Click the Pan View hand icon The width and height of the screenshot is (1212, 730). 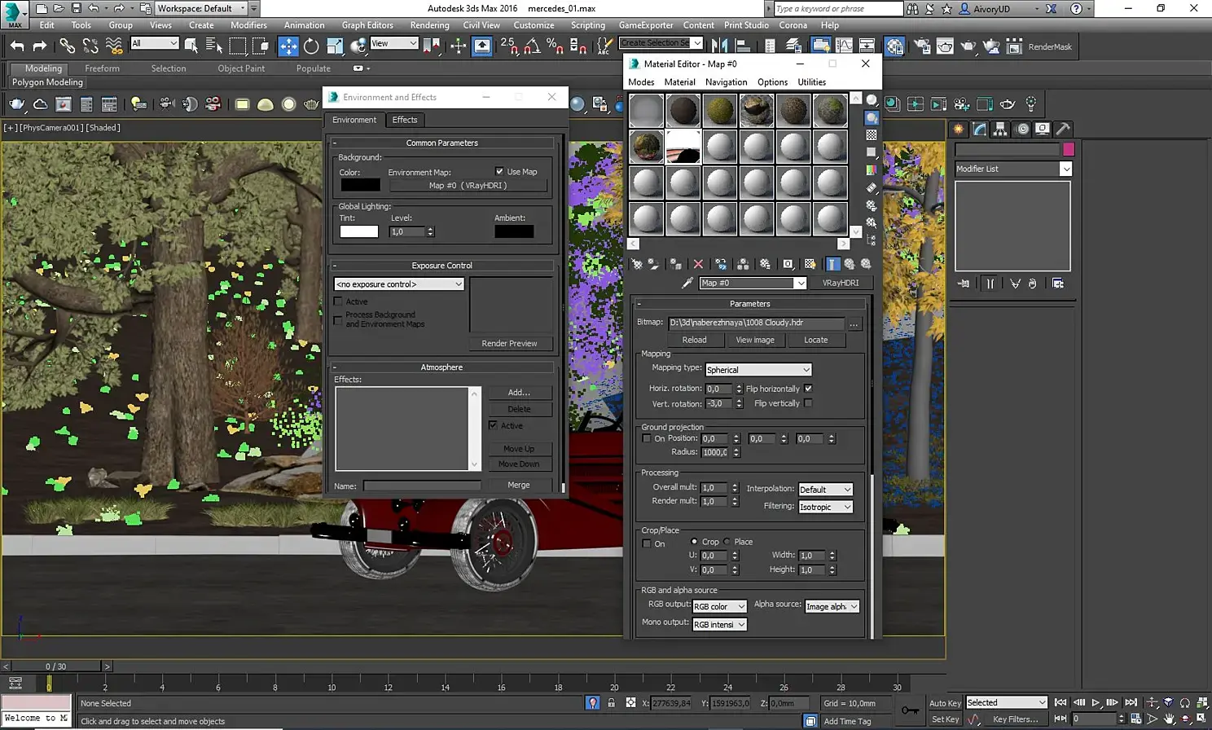pyautogui.click(x=1170, y=719)
